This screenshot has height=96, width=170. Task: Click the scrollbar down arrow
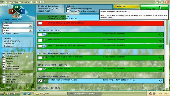[x=167, y=89]
